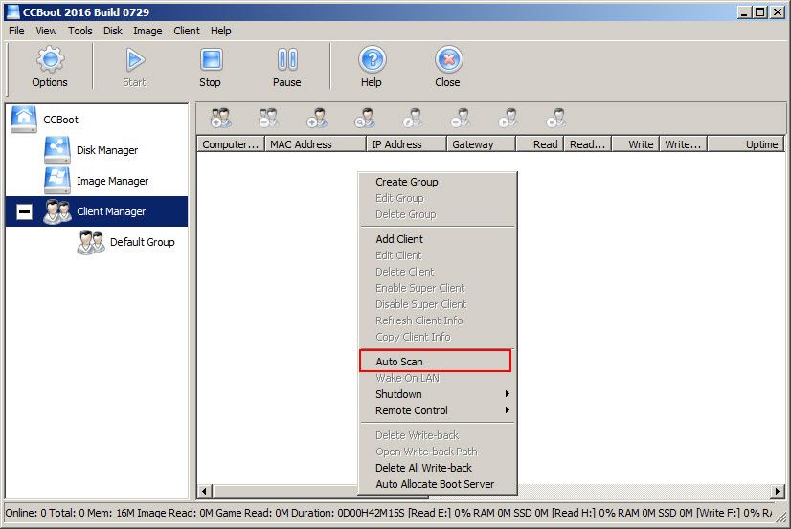Sort by Gateway column header

tap(482, 144)
